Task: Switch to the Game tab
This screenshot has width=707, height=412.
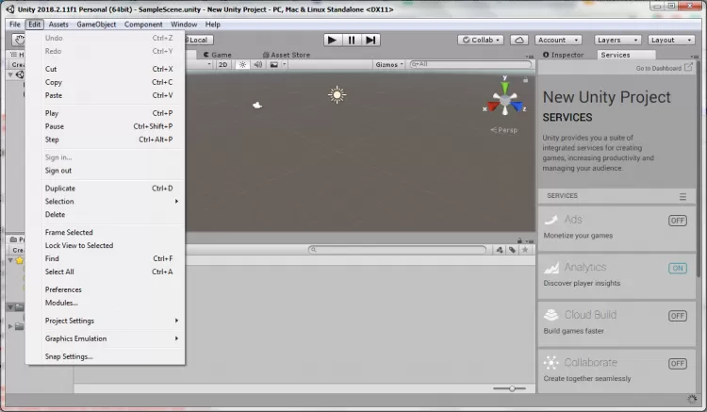Action: click(218, 55)
